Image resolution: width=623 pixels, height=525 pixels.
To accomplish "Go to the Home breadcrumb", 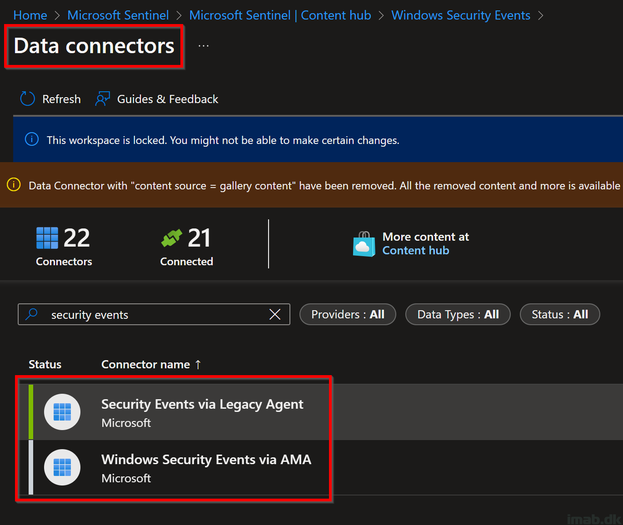I will coord(30,15).
